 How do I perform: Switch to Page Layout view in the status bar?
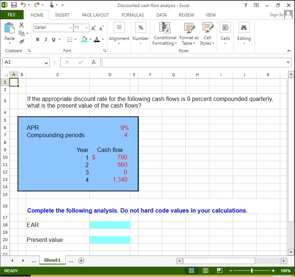[205, 271]
